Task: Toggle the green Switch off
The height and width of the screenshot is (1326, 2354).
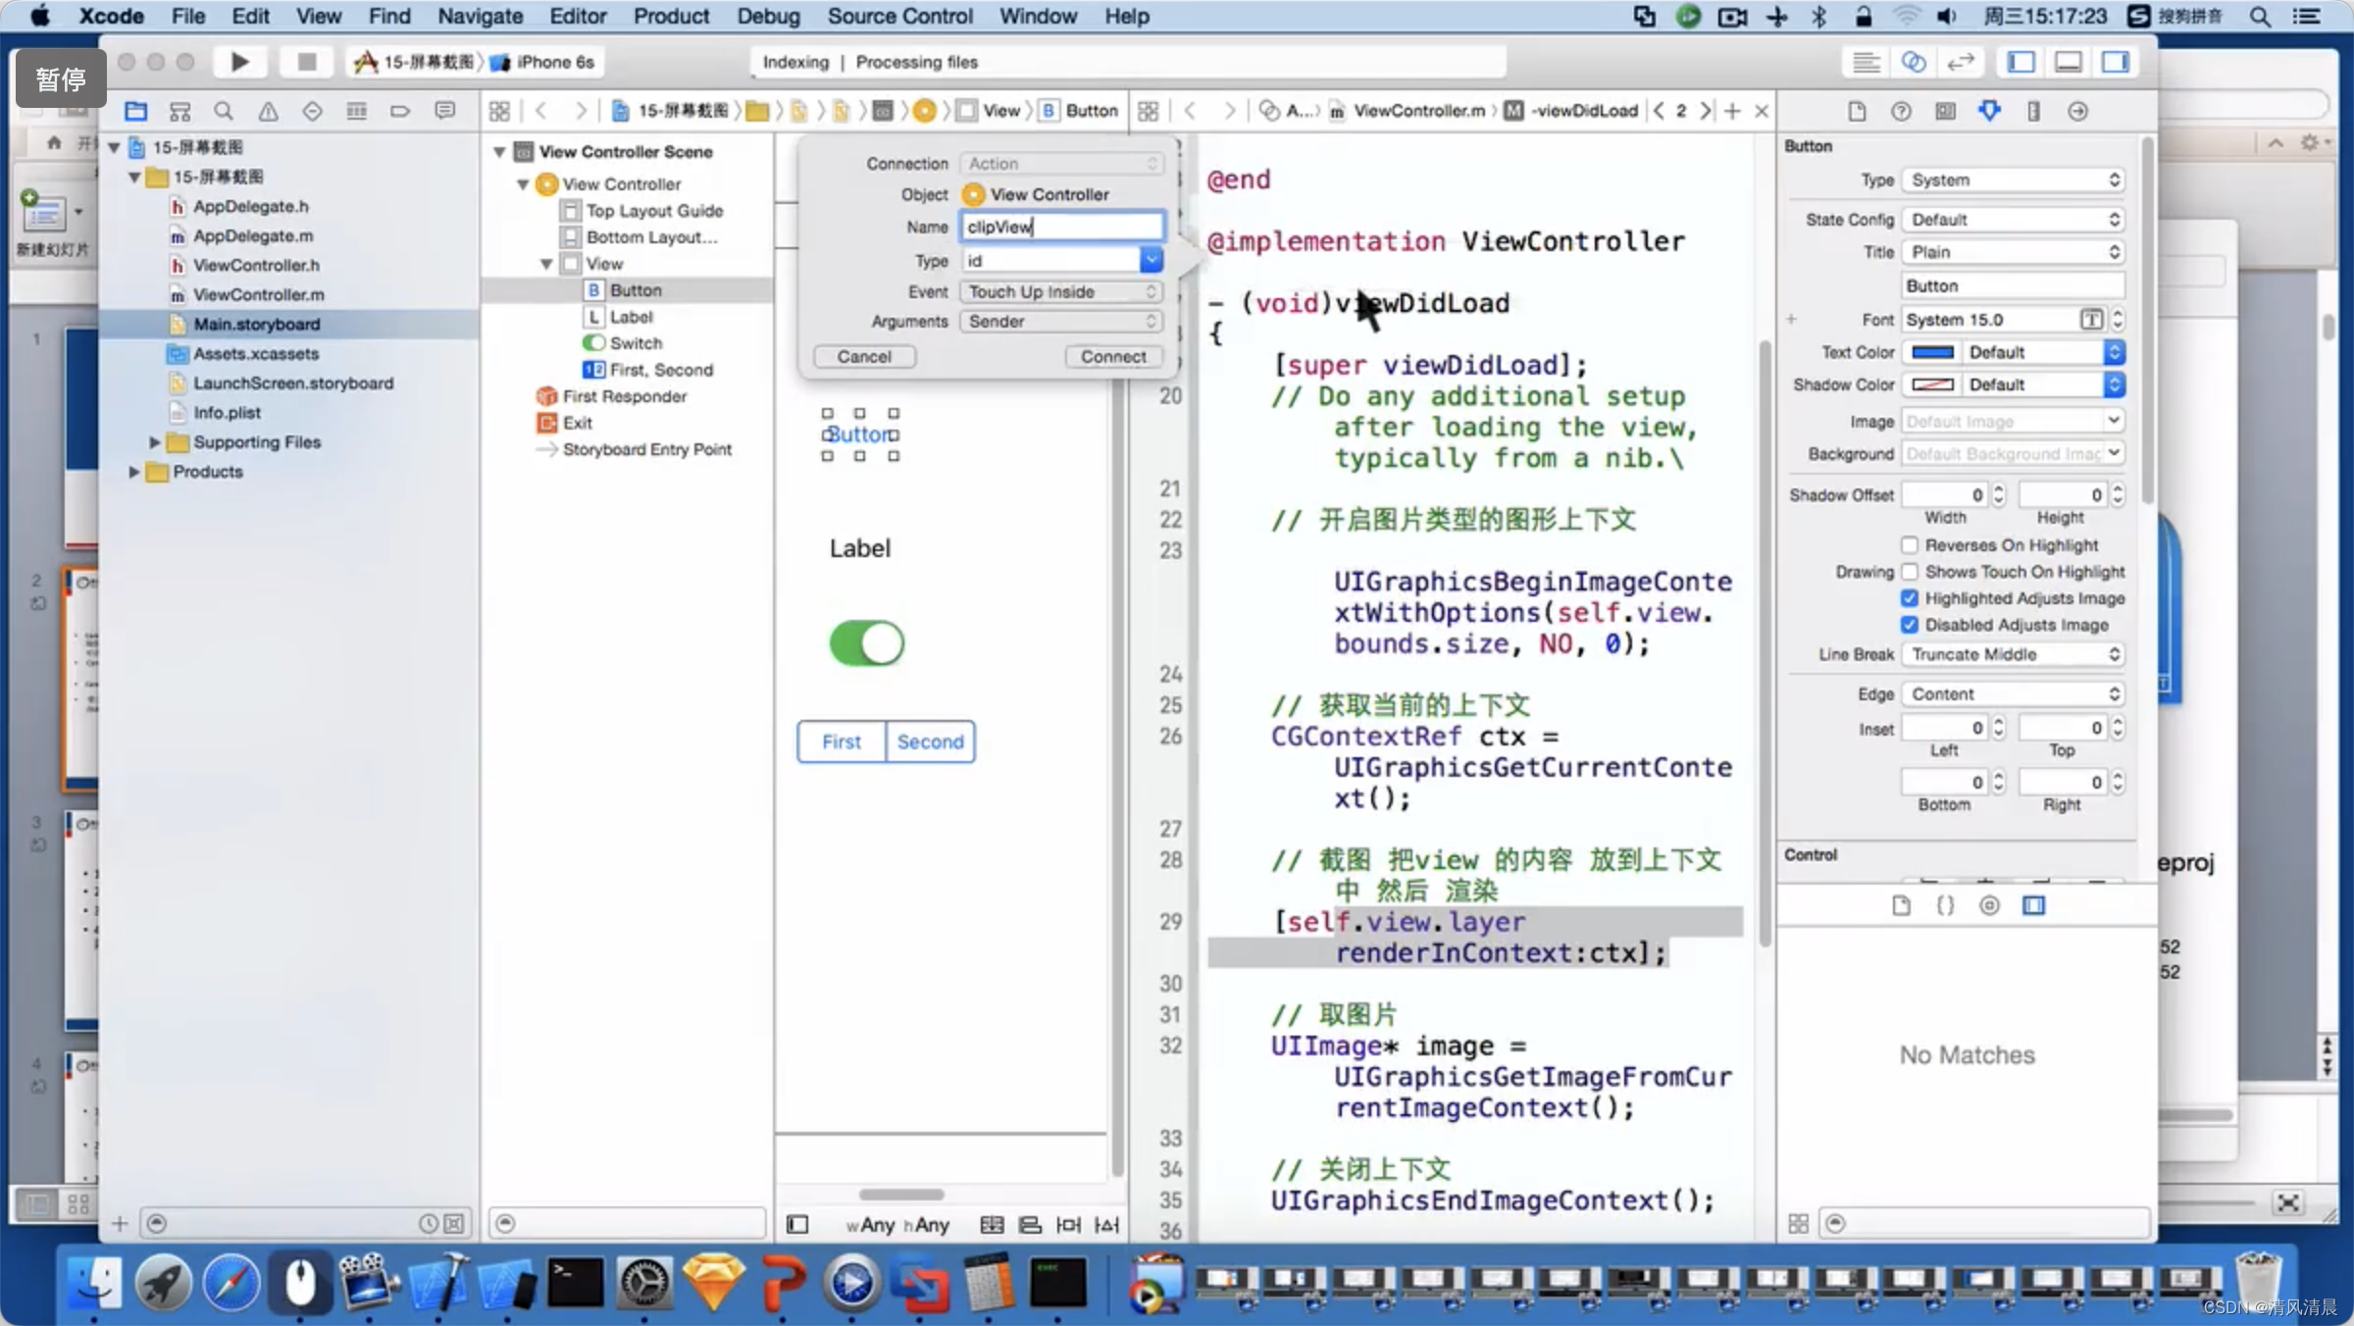Action: click(x=866, y=643)
